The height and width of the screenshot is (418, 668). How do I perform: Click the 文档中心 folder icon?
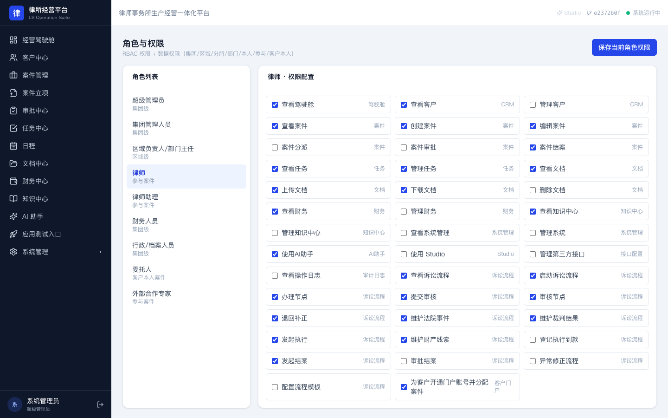(13, 163)
